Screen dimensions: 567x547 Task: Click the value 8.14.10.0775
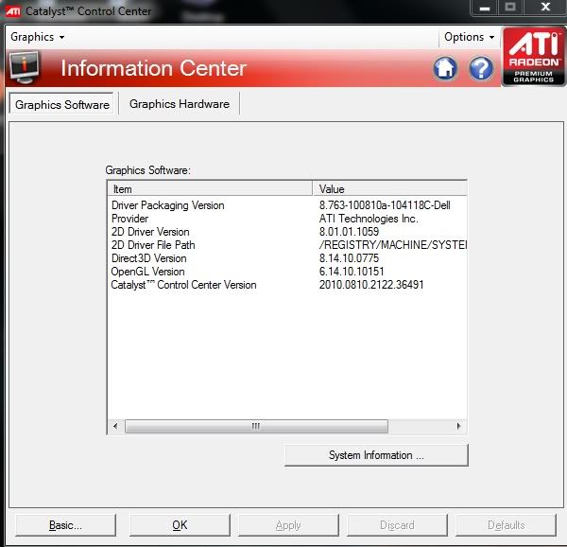[349, 258]
